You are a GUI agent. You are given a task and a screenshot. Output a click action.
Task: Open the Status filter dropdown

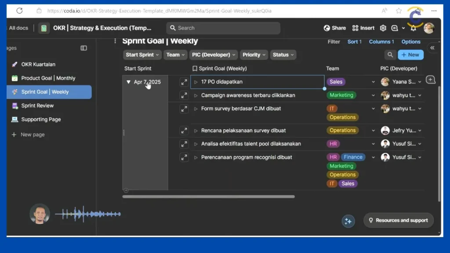coord(283,55)
